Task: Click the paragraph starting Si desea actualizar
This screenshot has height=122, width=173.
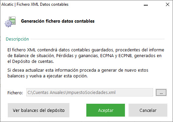Action: [x=78, y=73]
